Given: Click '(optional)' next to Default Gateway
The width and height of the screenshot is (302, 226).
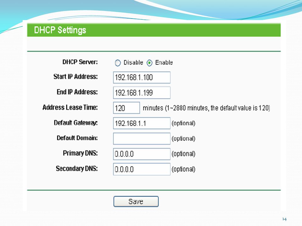Looking at the screenshot, I should tap(183, 123).
